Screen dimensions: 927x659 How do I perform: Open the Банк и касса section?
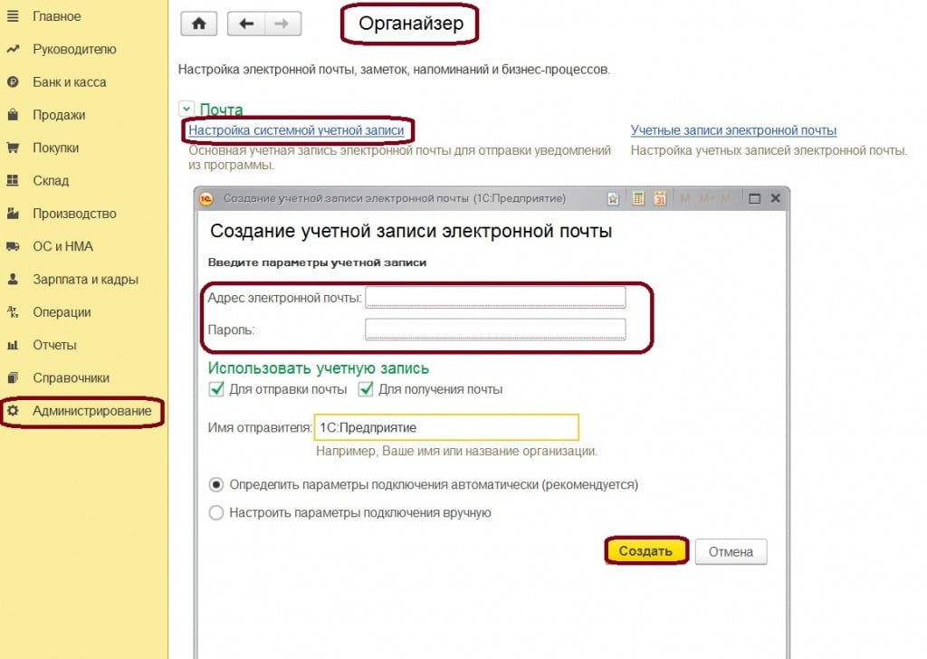click(70, 82)
